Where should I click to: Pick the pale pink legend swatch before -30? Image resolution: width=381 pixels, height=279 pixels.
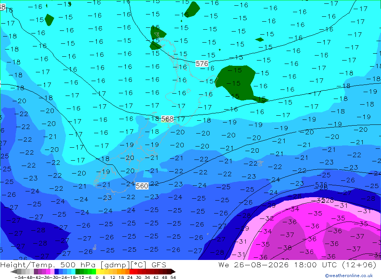pyautogui.click(x=53, y=271)
